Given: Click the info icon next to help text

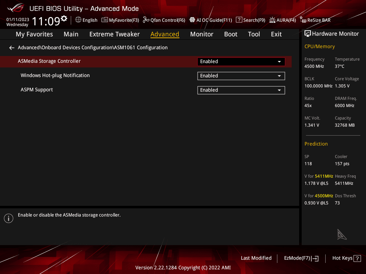Looking at the screenshot, I should 9,218.
